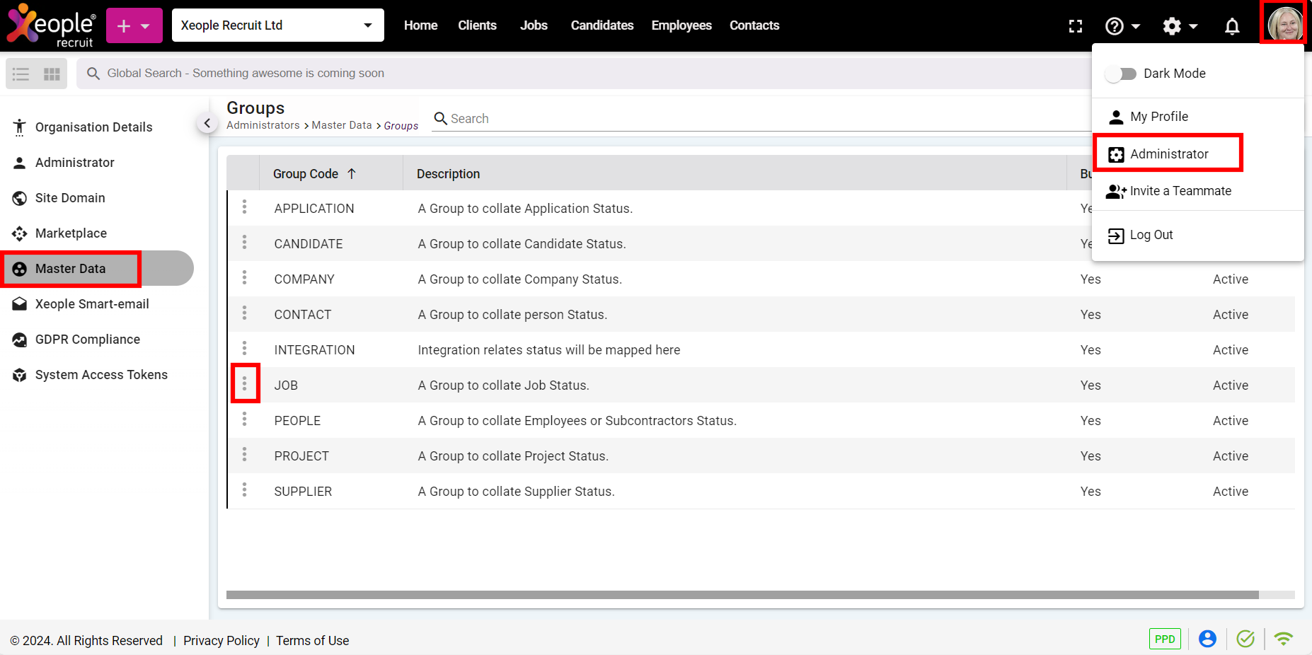This screenshot has width=1312, height=655.
Task: Sort by Group Code column header
Action: pyautogui.click(x=314, y=174)
